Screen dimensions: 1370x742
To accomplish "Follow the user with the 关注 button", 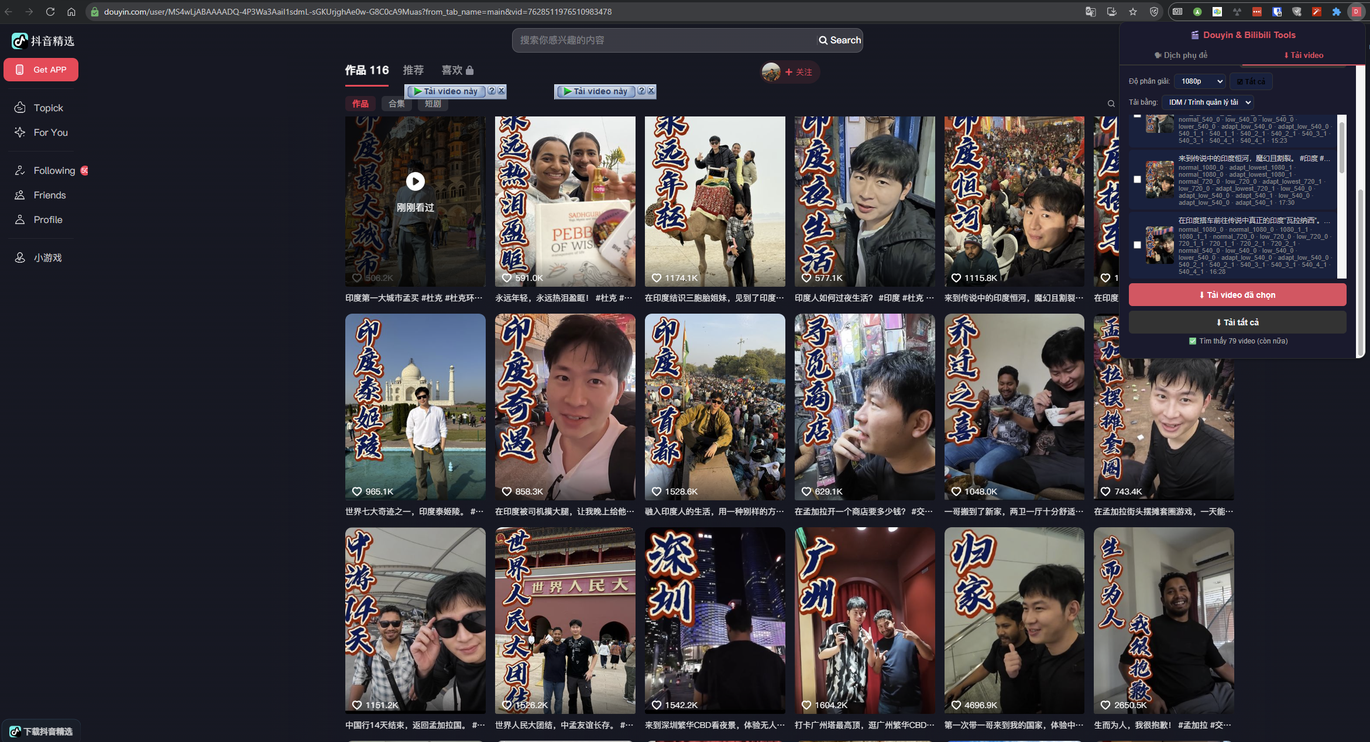I will point(798,72).
